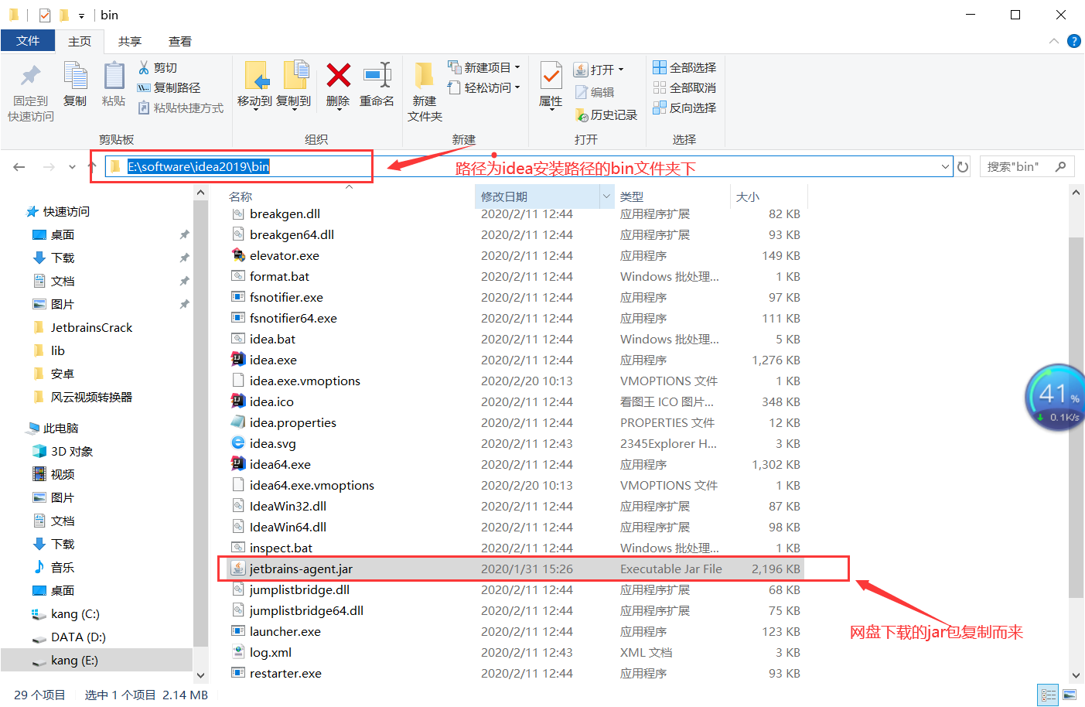Open the Date modified column filter dropdown
The height and width of the screenshot is (707, 1085).
pos(606,196)
